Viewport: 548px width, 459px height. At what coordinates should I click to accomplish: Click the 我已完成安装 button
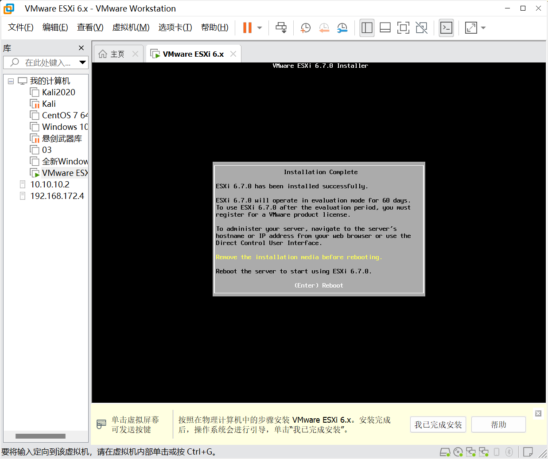(438, 424)
